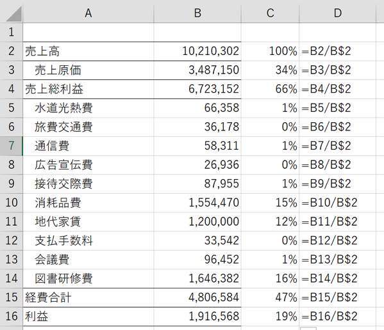Viewport: 384px width, 330px height.
Task: Select column D header
Action: tap(337, 13)
